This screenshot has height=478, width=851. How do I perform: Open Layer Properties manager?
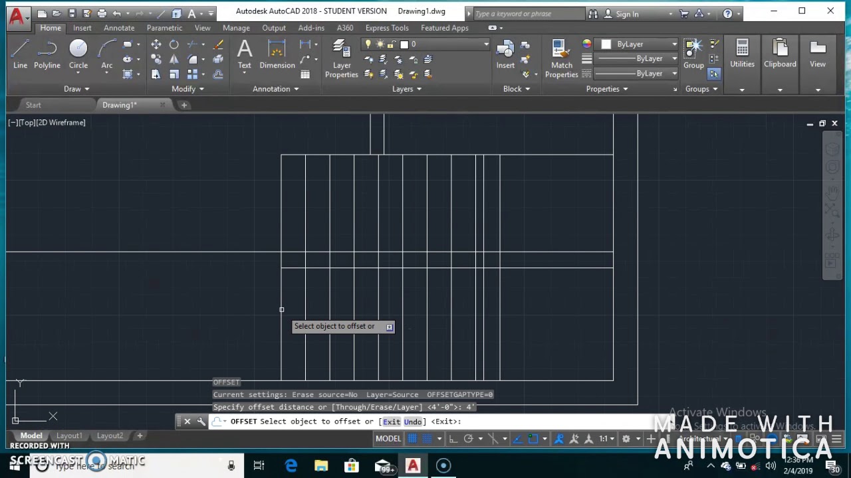click(342, 58)
